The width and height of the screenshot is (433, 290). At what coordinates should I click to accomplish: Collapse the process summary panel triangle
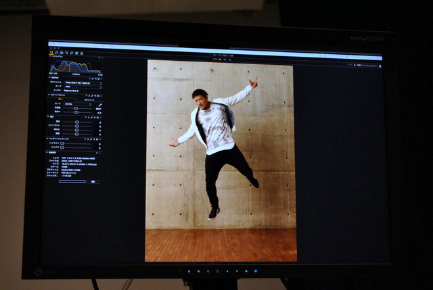47,152
